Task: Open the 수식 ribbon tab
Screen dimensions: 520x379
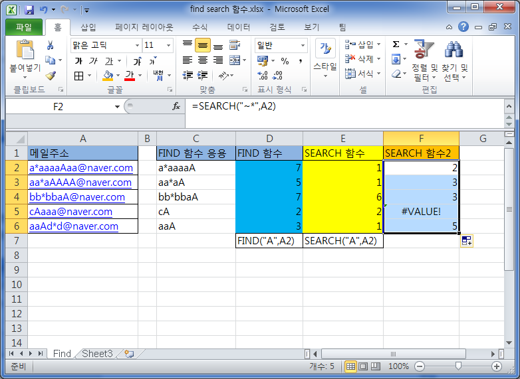Action: click(199, 27)
